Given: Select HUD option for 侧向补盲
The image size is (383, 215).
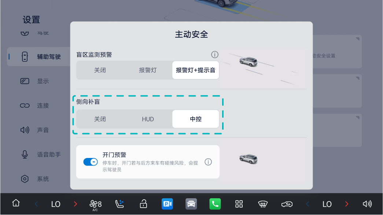Looking at the screenshot, I should [x=148, y=119].
